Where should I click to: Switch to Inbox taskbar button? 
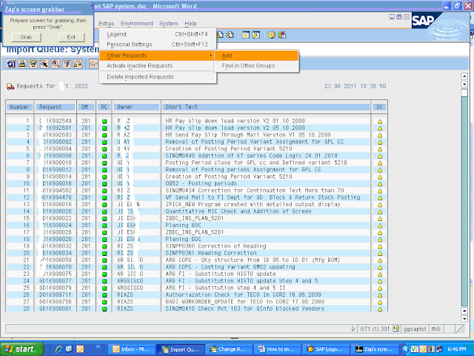click(132, 349)
